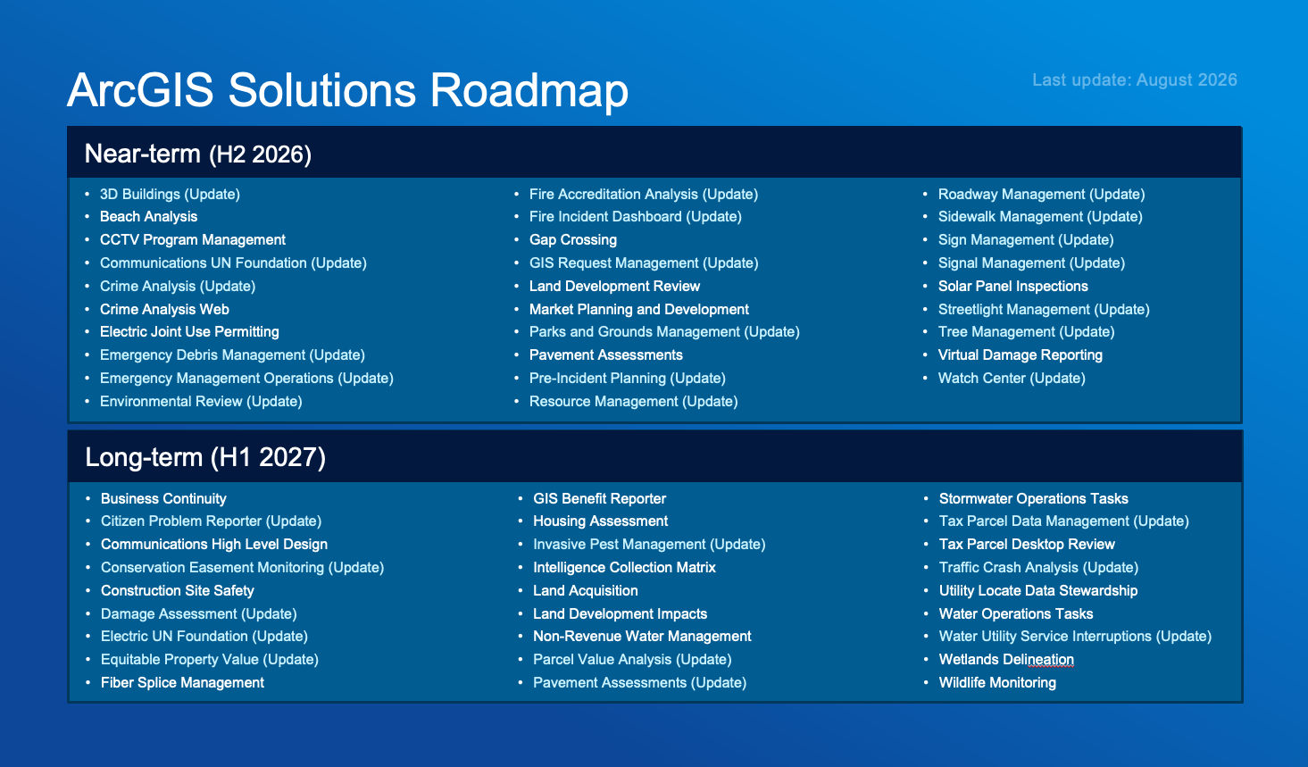Click "Conservation Easement Monitoring (Update)"

(242, 568)
